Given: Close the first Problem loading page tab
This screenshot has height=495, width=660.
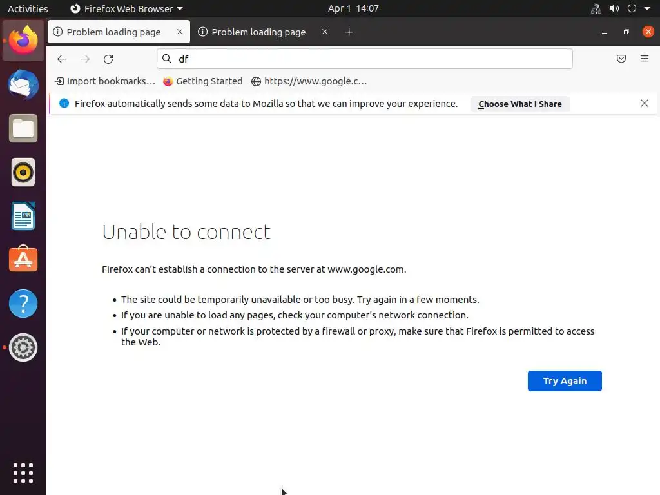Looking at the screenshot, I should 180,32.
